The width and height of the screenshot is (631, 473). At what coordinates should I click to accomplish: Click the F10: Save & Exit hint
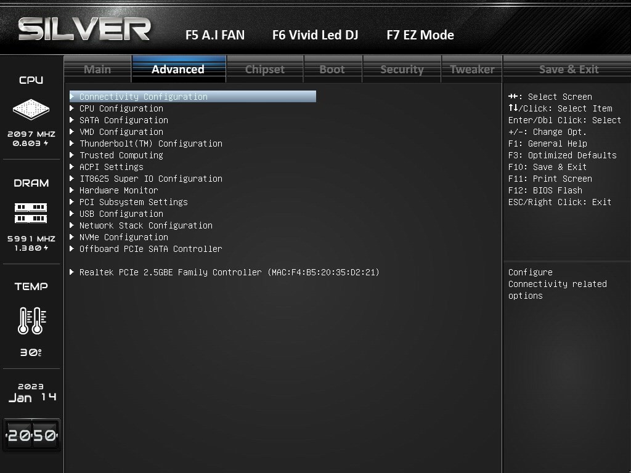click(x=547, y=167)
